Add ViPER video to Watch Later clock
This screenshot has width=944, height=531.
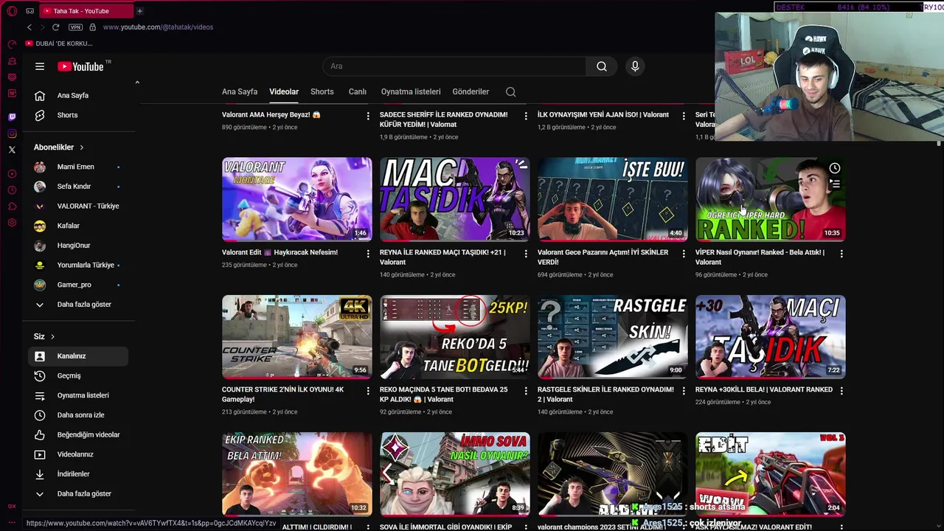pyautogui.click(x=834, y=168)
